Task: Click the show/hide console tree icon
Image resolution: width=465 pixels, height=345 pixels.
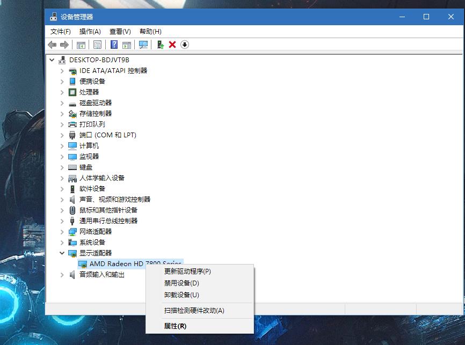Action: 81,45
